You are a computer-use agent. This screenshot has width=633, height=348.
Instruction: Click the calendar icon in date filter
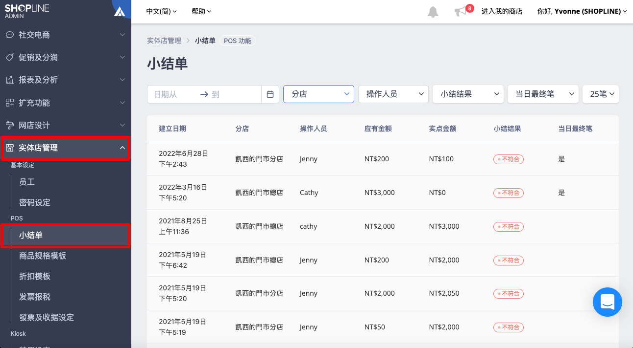pos(270,94)
